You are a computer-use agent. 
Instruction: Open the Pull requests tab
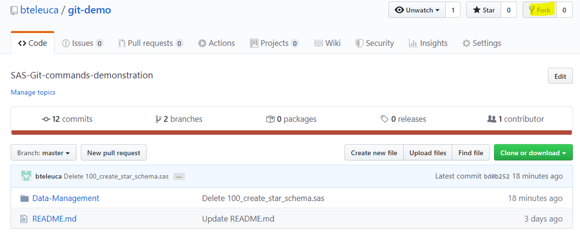click(x=151, y=43)
